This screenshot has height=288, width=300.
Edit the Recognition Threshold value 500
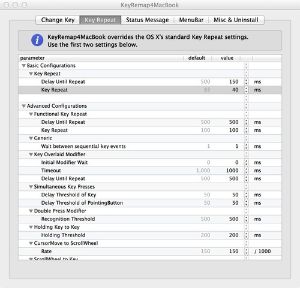point(233,219)
